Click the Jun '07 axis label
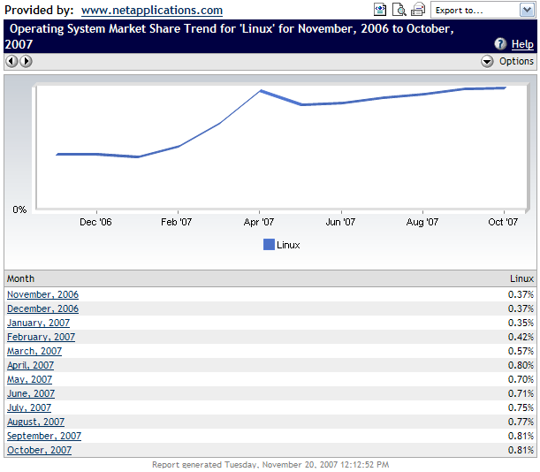This screenshot has height=472, width=540. point(340,222)
